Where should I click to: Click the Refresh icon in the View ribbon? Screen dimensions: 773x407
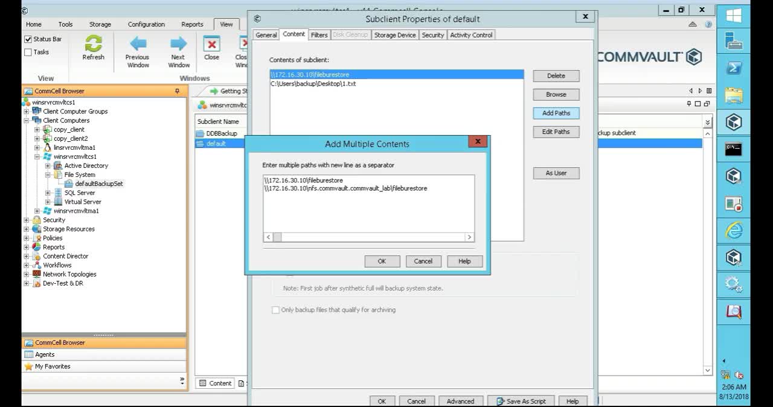click(x=93, y=43)
